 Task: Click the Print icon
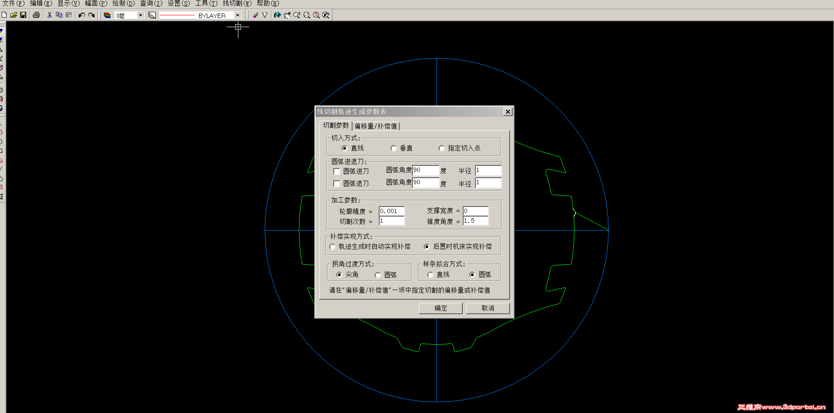pos(36,15)
